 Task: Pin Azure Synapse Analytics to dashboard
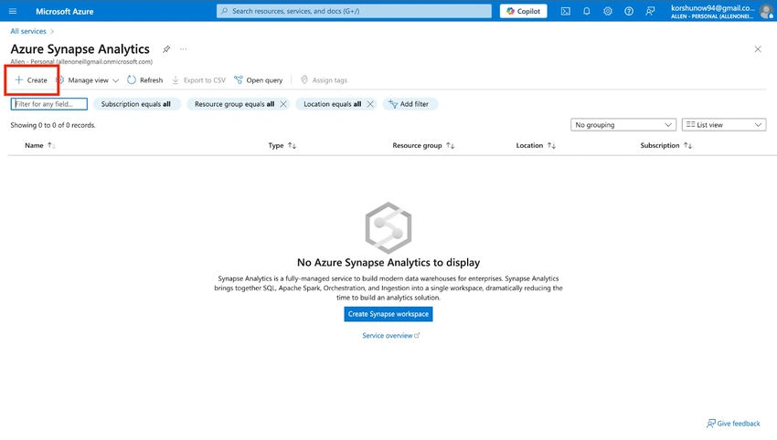[x=166, y=49]
